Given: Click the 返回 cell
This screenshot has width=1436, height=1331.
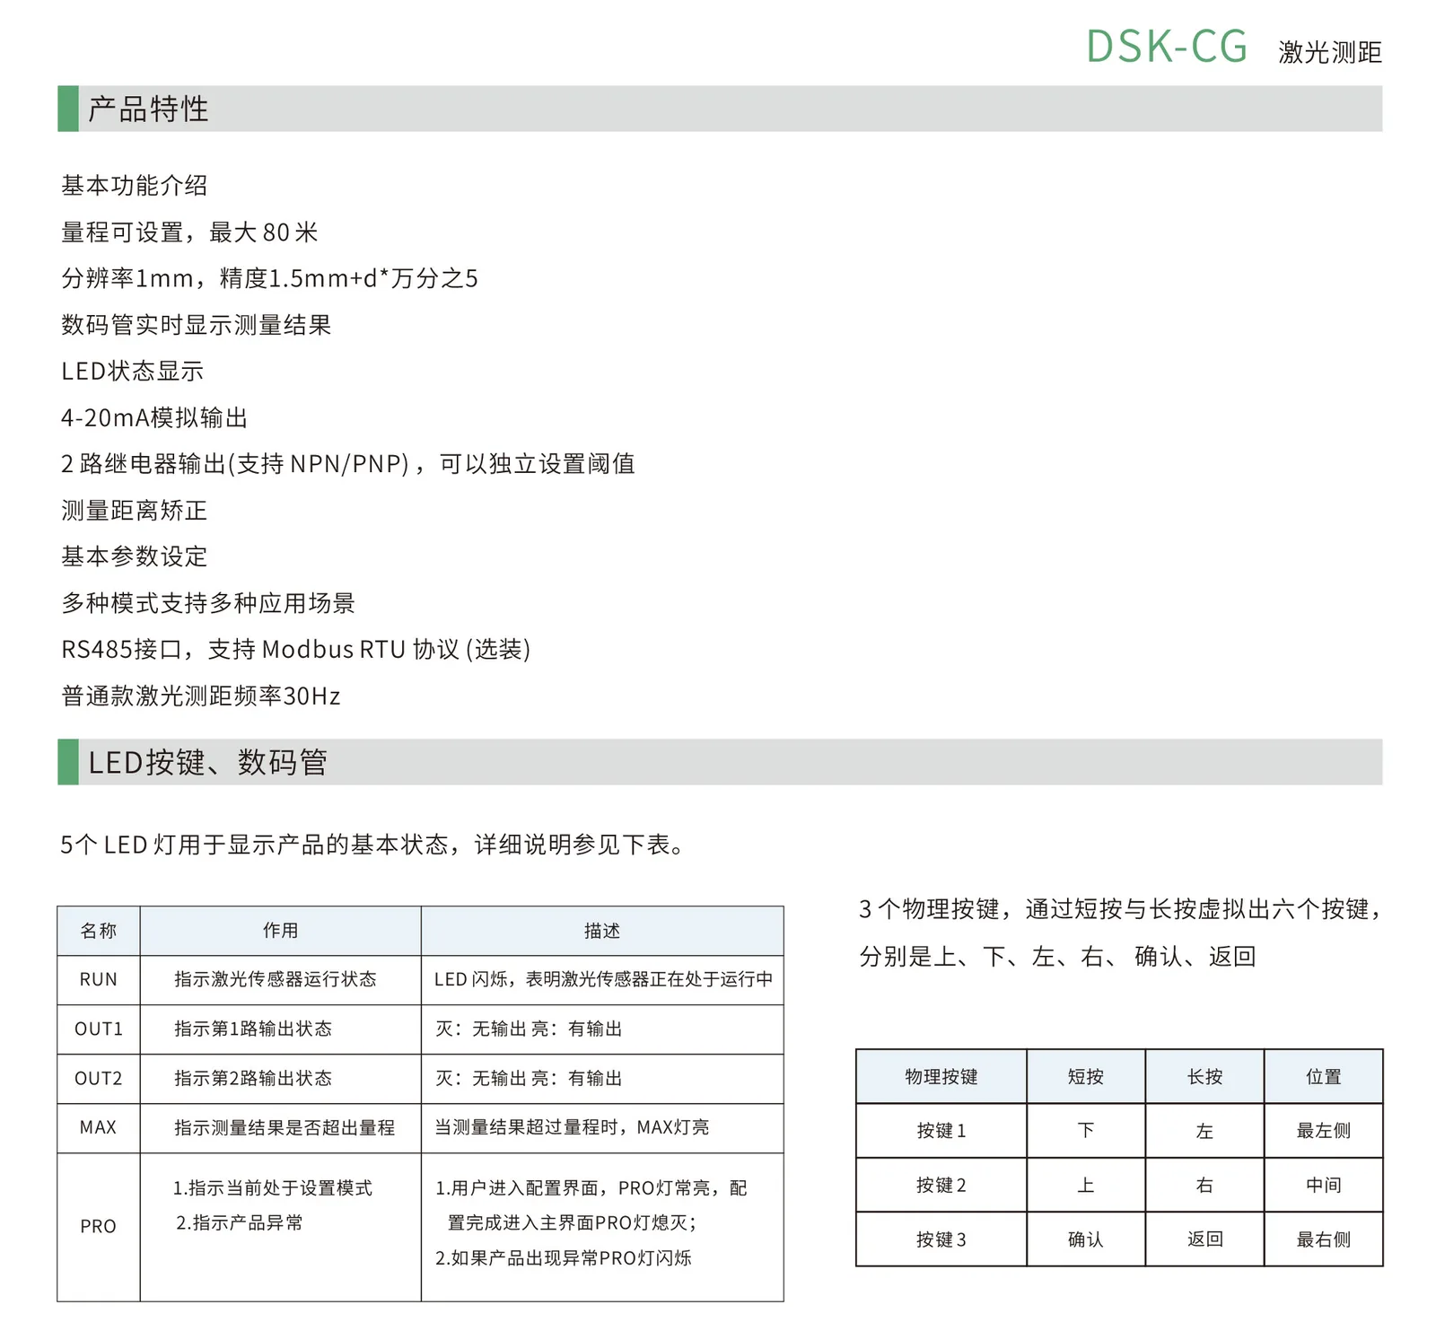Looking at the screenshot, I should 1204,1239.
